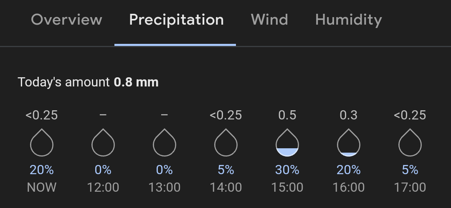451x208 pixels.
Task: Click the 17:00 time label
Action: pyautogui.click(x=410, y=188)
